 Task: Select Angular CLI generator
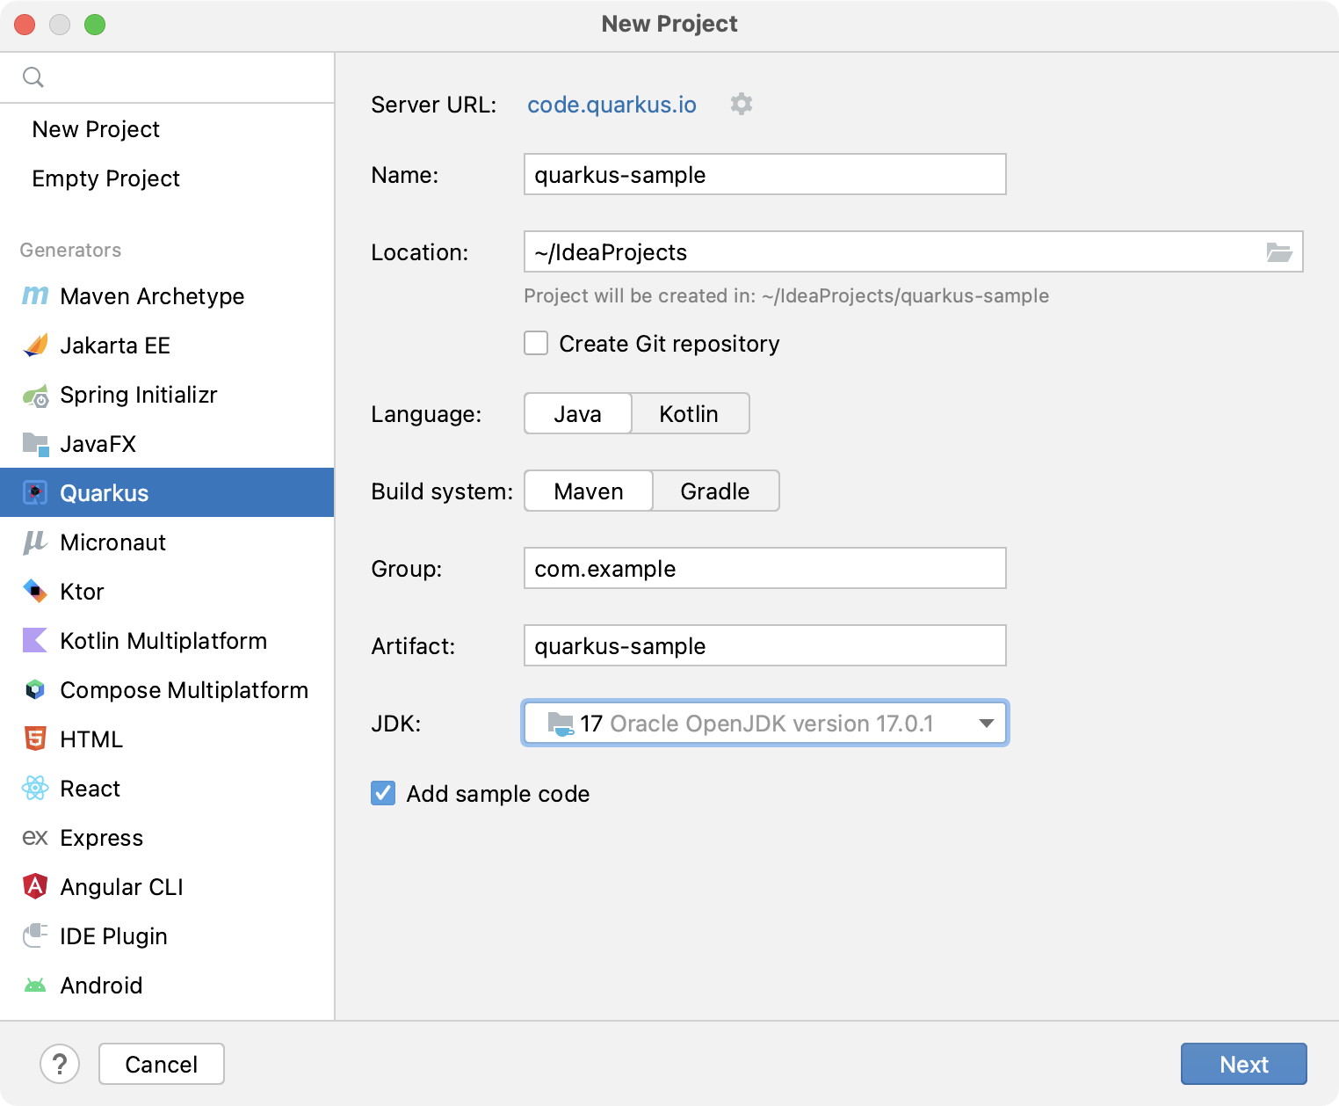[x=167, y=887]
